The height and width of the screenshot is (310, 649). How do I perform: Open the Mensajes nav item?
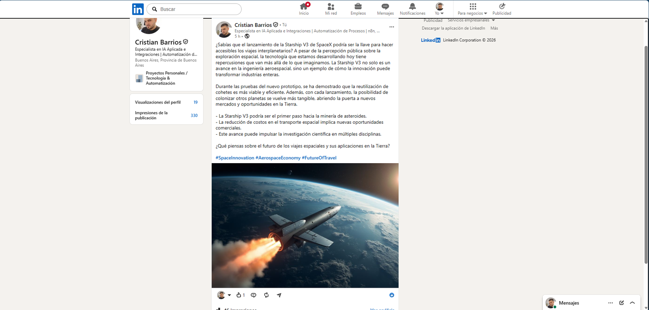[x=385, y=9]
